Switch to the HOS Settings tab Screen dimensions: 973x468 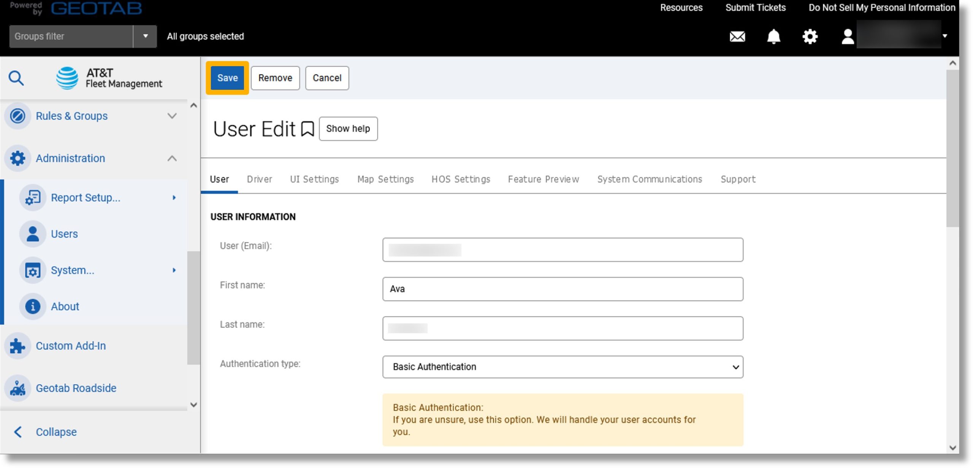click(x=460, y=179)
